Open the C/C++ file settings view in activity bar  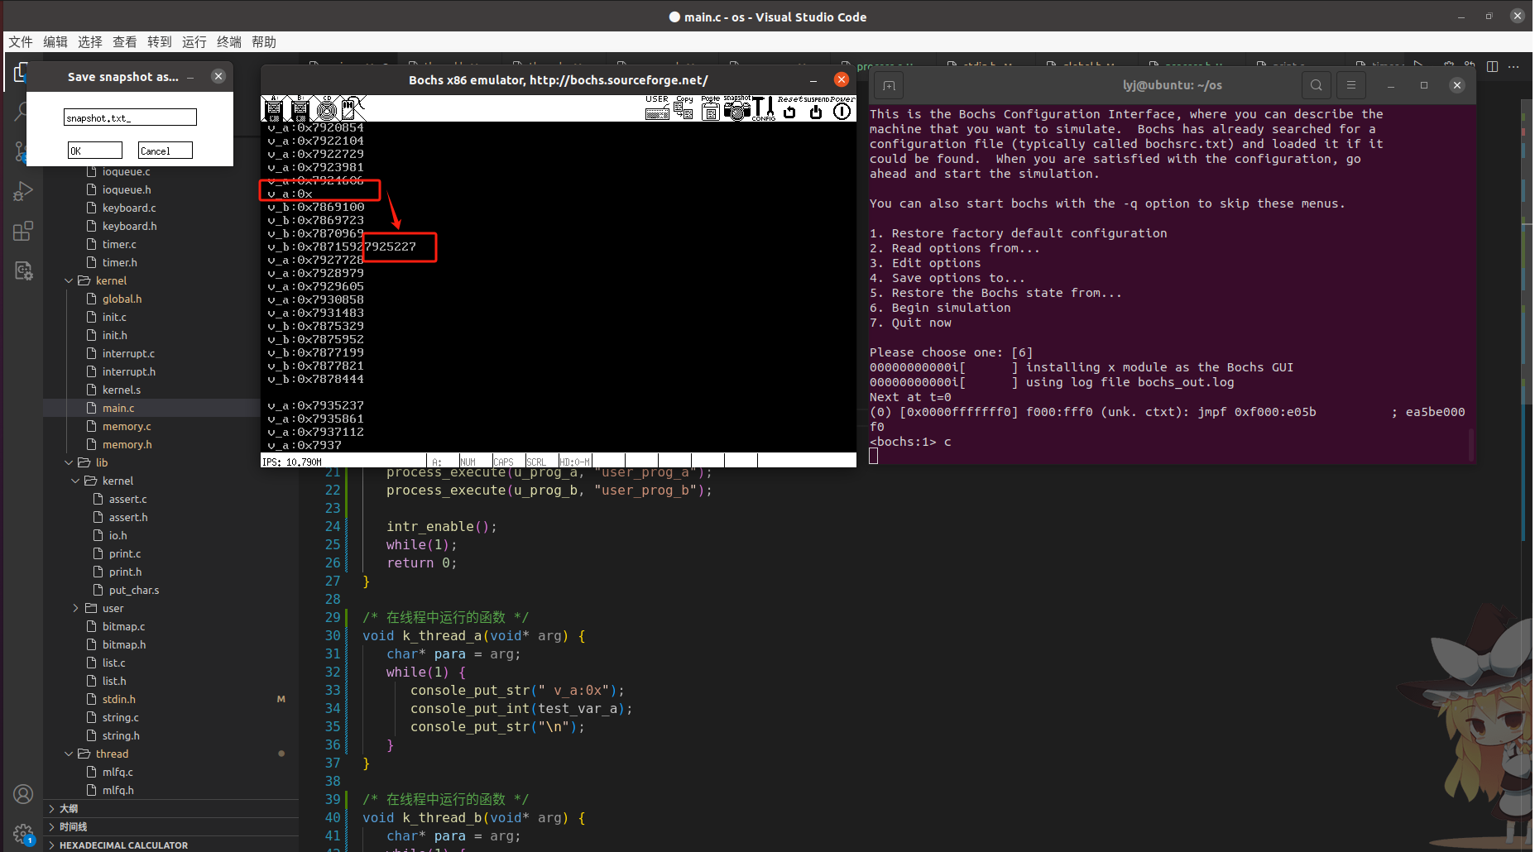click(22, 270)
